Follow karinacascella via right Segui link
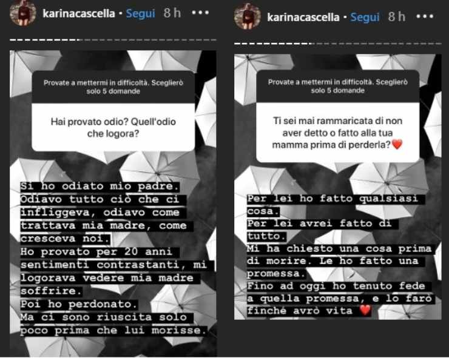 tap(365, 17)
